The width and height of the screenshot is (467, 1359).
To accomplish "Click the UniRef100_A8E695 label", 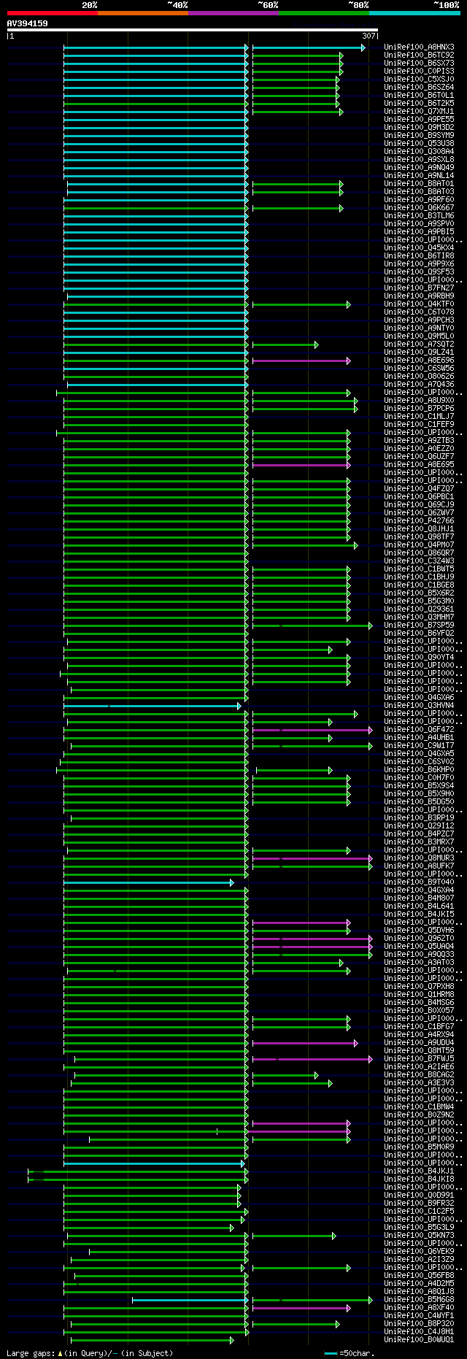I will coord(419,465).
